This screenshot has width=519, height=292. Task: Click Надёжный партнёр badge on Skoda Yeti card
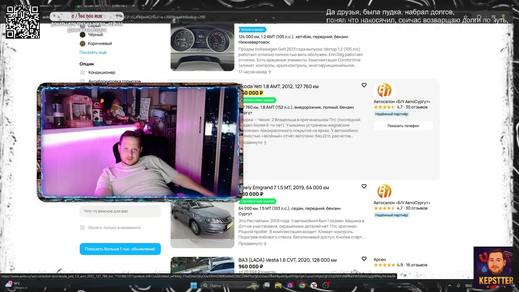coord(392,114)
